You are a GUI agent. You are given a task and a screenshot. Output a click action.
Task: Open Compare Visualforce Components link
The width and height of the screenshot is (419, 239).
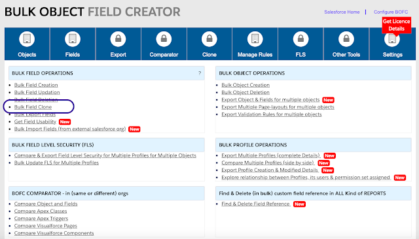click(x=54, y=233)
